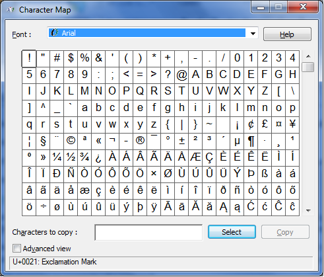Select the capital Ā macron character
The height and width of the screenshot is (277, 324).
click(x=168, y=208)
